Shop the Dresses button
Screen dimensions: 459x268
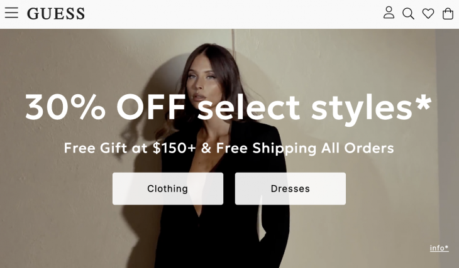pyautogui.click(x=290, y=188)
